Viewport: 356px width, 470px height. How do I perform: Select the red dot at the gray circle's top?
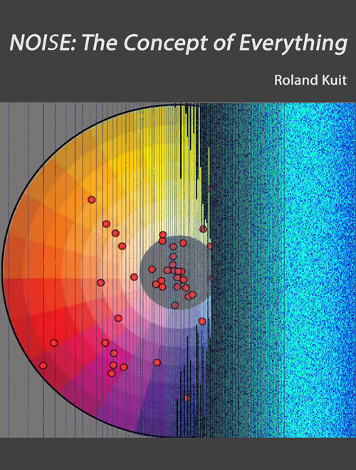point(163,234)
